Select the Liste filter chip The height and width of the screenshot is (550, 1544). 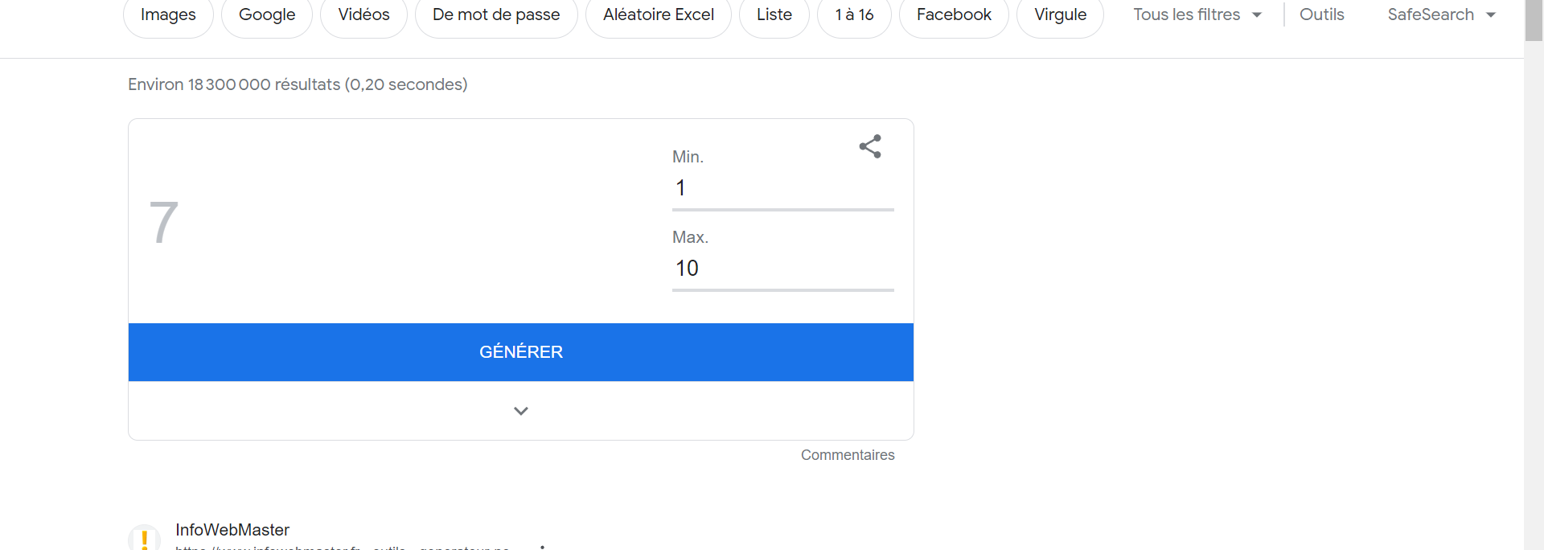click(x=774, y=15)
